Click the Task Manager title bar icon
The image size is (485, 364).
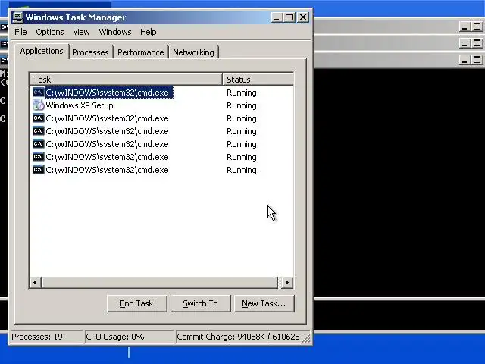coord(17,17)
